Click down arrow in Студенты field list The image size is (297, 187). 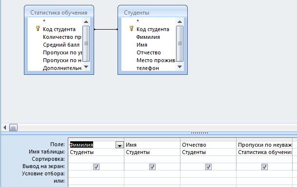(x=179, y=67)
